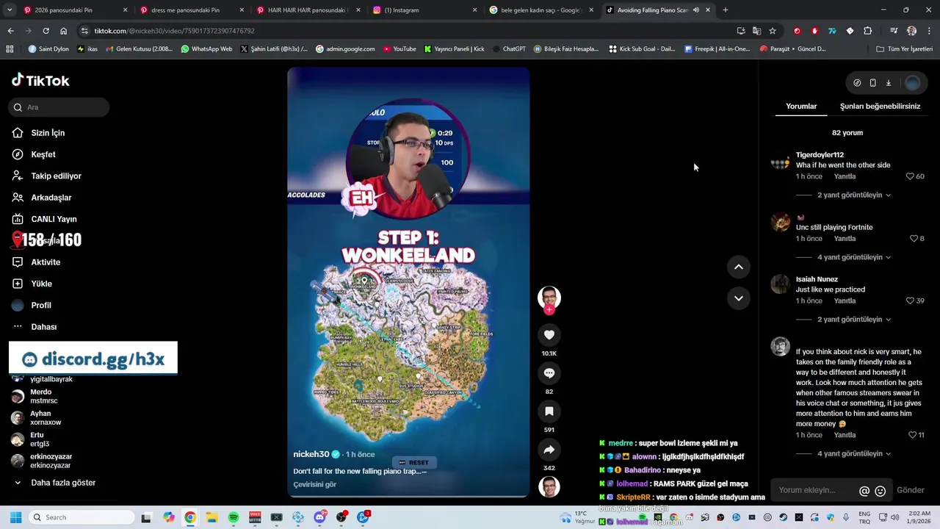Open emoji picker in comment box
Image resolution: width=940 pixels, height=529 pixels.
[x=880, y=491]
